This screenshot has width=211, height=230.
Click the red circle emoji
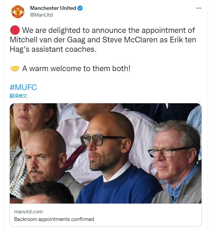(15, 30)
